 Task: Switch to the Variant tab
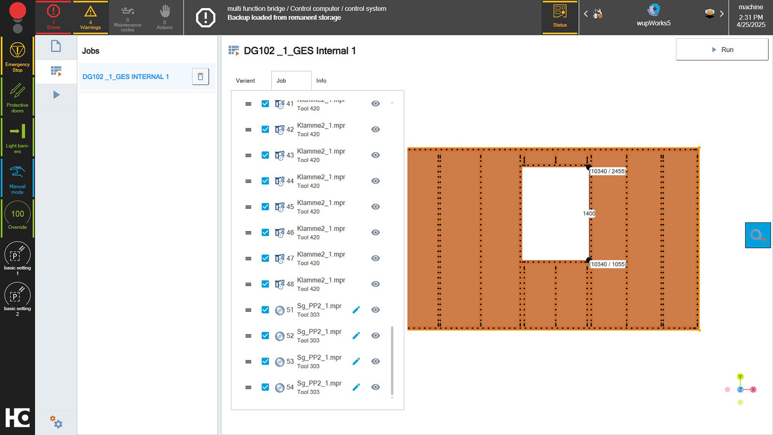pyautogui.click(x=245, y=81)
